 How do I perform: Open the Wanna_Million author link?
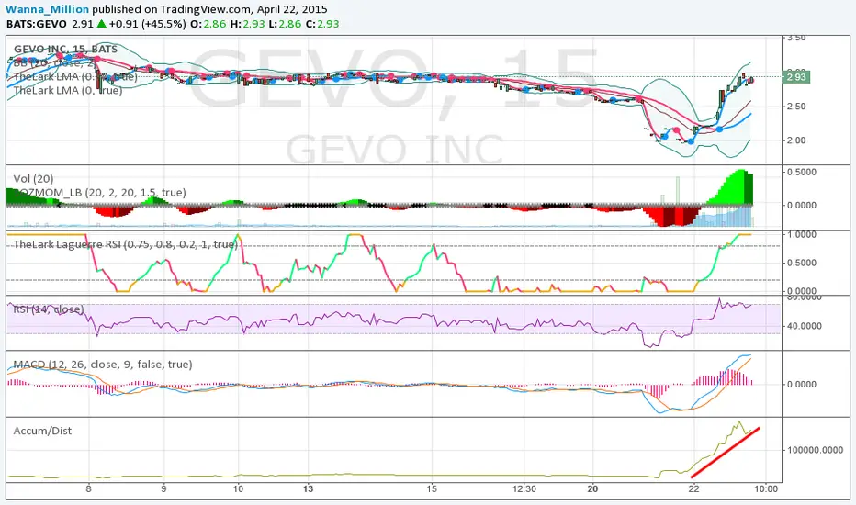pyautogui.click(x=47, y=9)
